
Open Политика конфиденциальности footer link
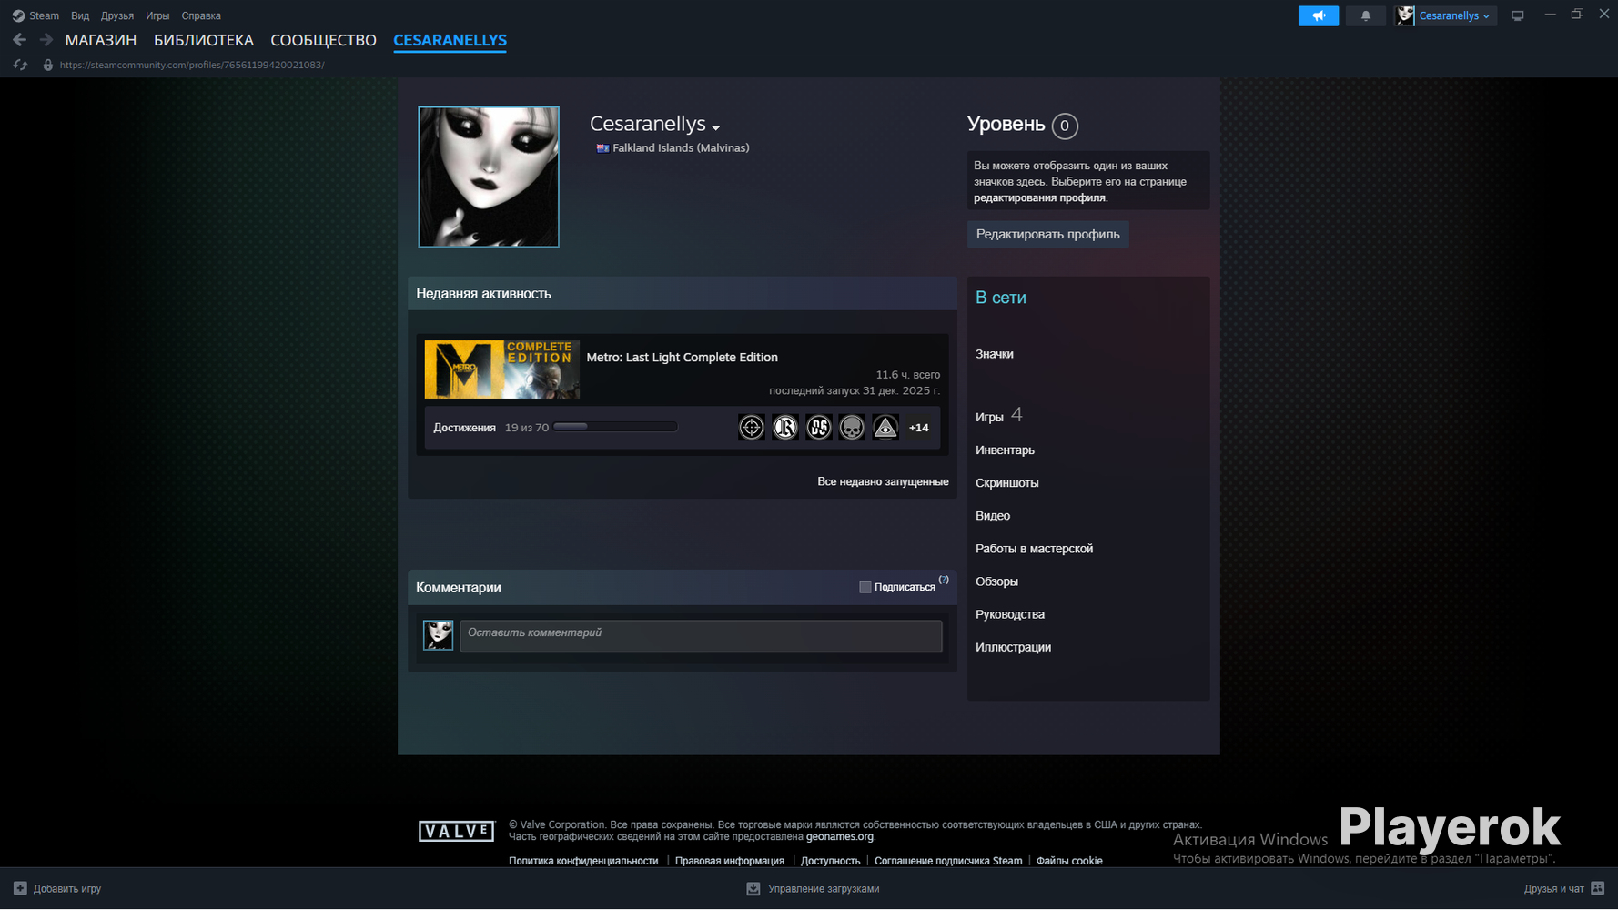[583, 861]
